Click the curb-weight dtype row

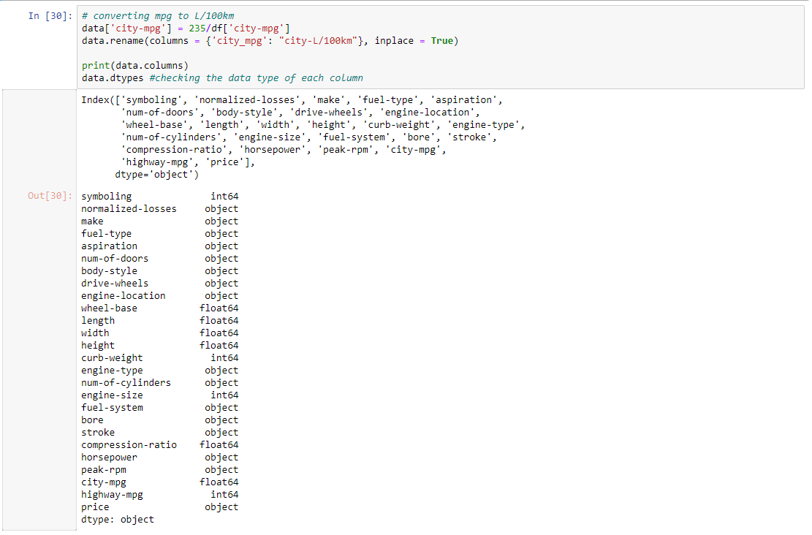pos(159,358)
